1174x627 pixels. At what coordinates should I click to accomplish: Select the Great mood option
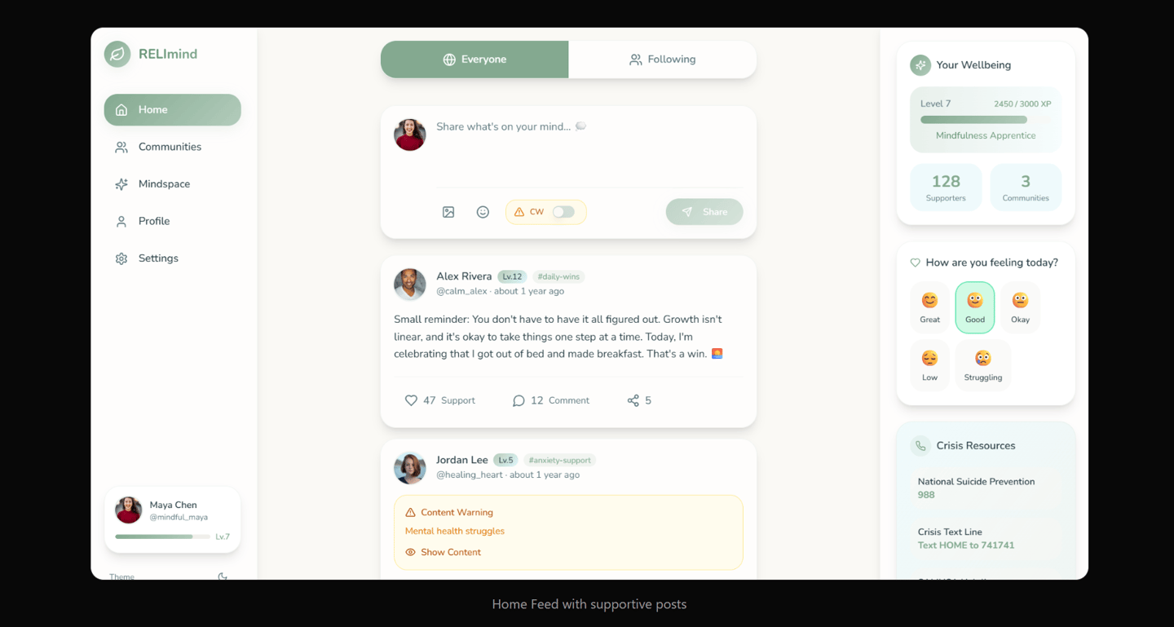[x=930, y=307]
